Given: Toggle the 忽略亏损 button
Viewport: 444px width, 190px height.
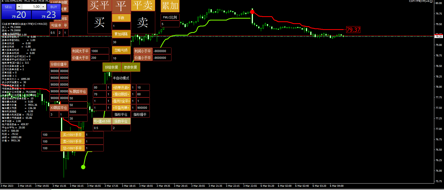Looking at the screenshot, I should click(x=121, y=50).
